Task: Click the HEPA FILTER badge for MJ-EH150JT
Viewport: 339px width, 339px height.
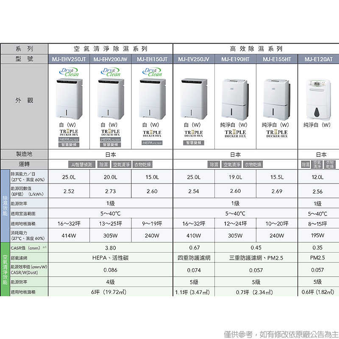Action: click(x=153, y=143)
